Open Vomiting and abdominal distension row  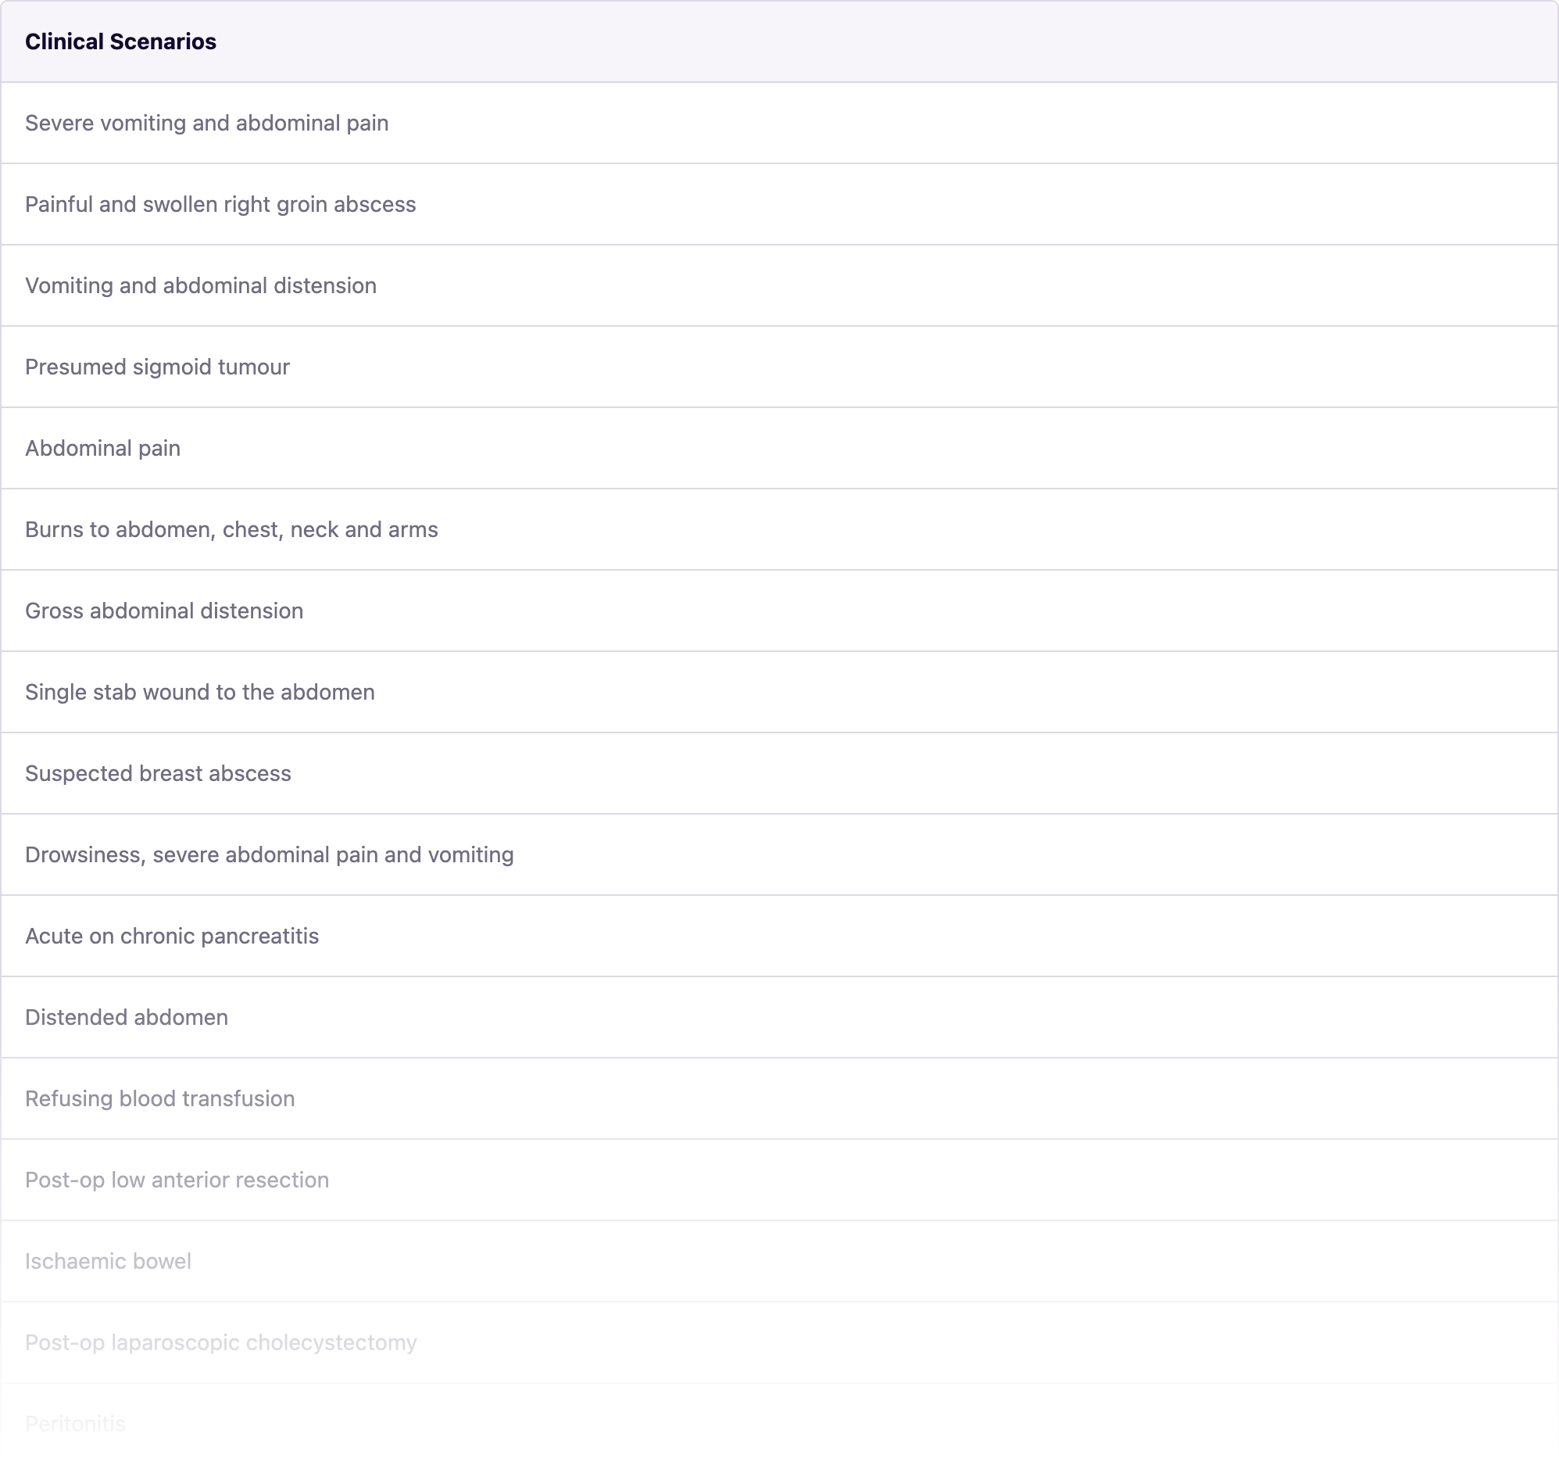pos(201,285)
